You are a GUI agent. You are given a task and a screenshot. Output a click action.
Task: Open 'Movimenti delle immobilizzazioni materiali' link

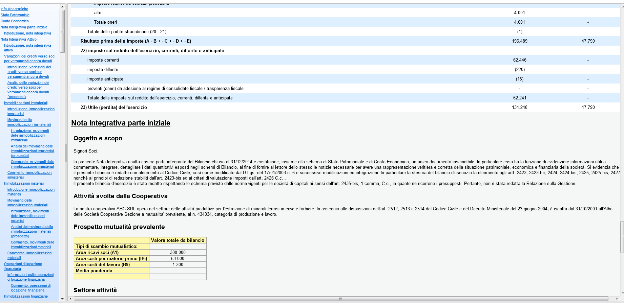pyautogui.click(x=27, y=203)
